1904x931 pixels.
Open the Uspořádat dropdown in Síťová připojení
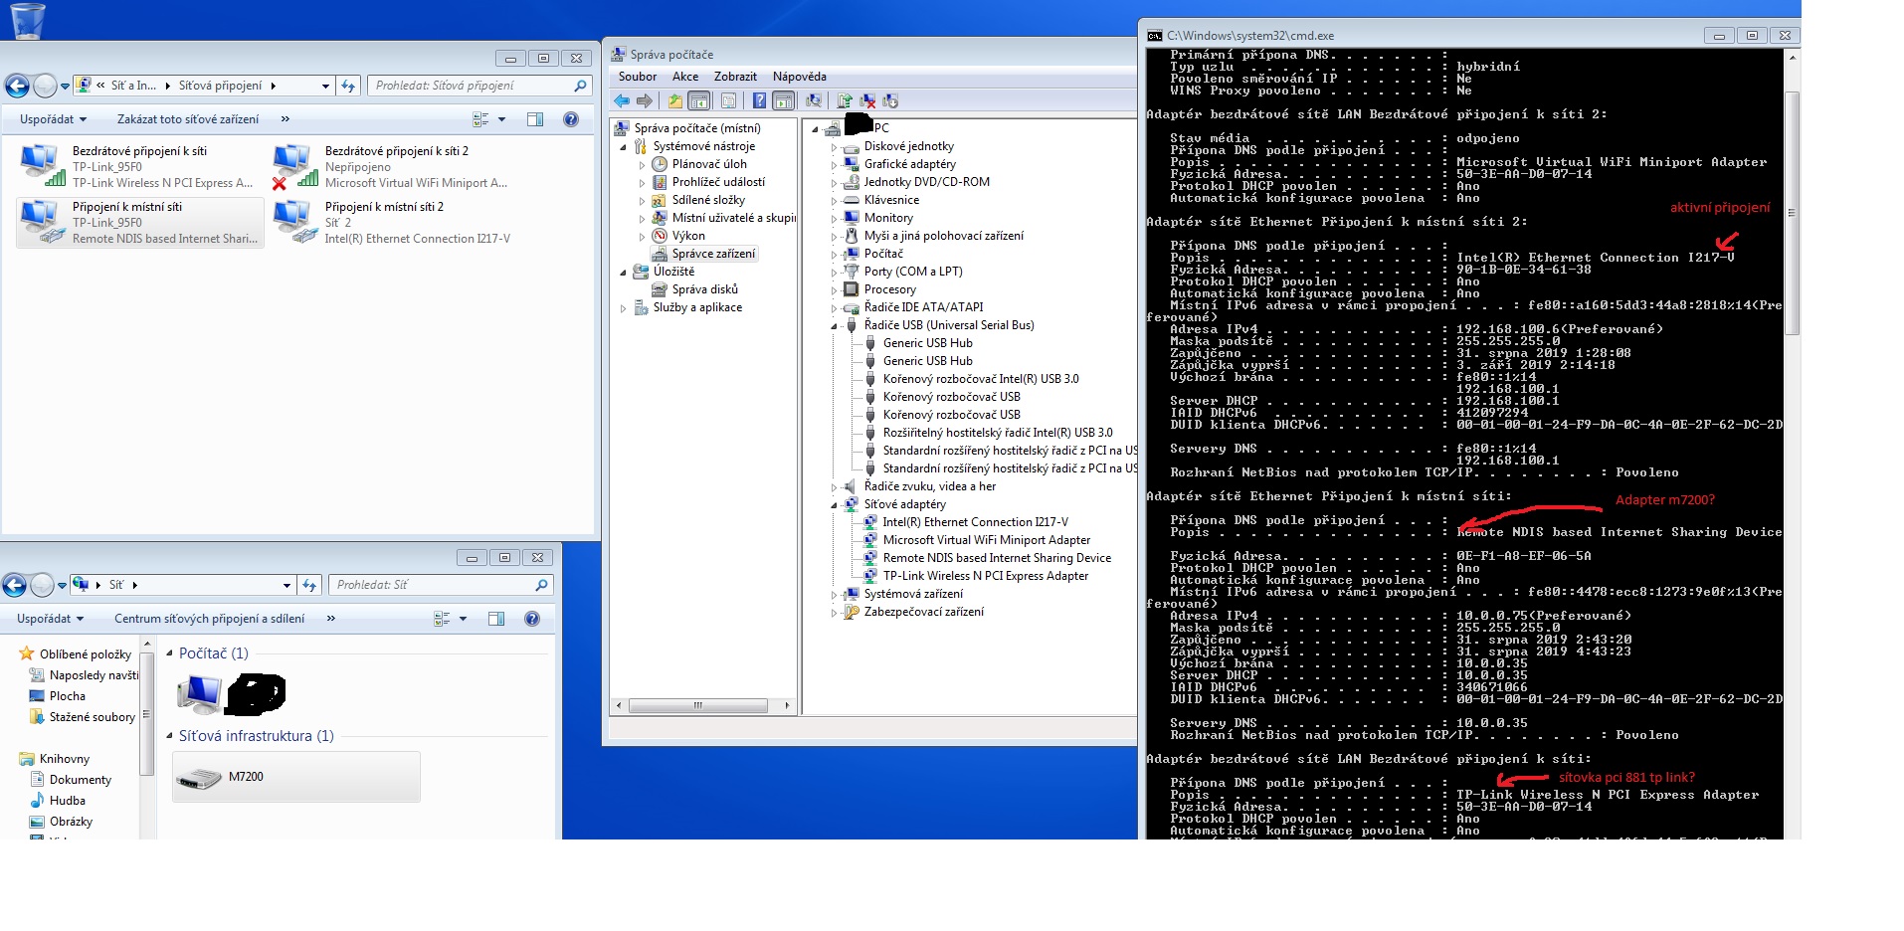click(53, 119)
